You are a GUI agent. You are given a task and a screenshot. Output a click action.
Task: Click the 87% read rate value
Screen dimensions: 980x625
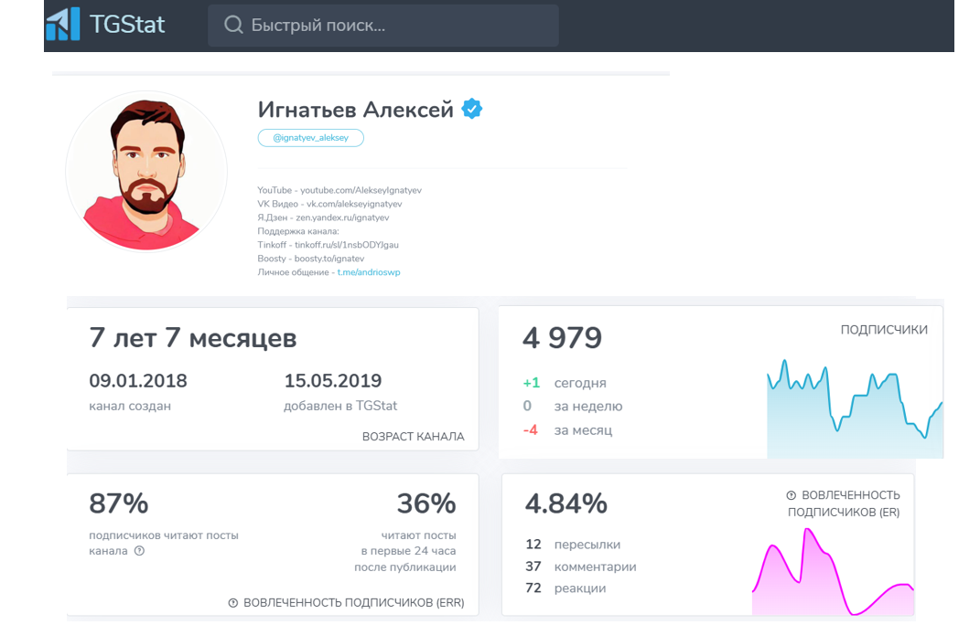(119, 503)
